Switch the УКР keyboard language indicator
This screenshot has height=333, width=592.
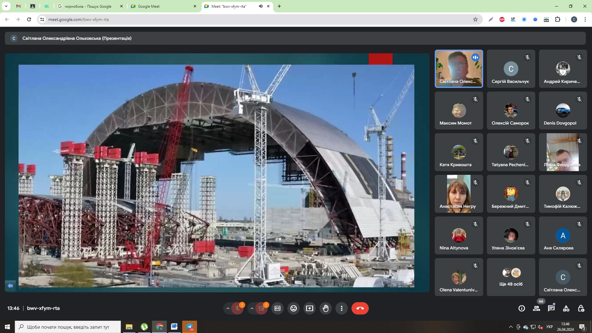(x=549, y=327)
